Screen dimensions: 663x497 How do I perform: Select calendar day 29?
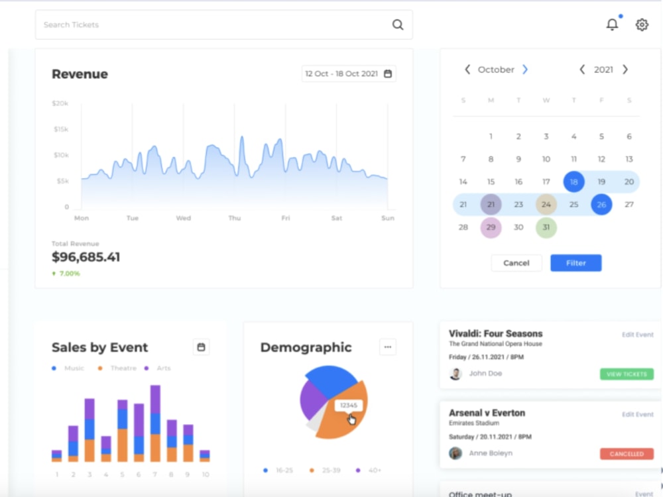[x=491, y=227]
